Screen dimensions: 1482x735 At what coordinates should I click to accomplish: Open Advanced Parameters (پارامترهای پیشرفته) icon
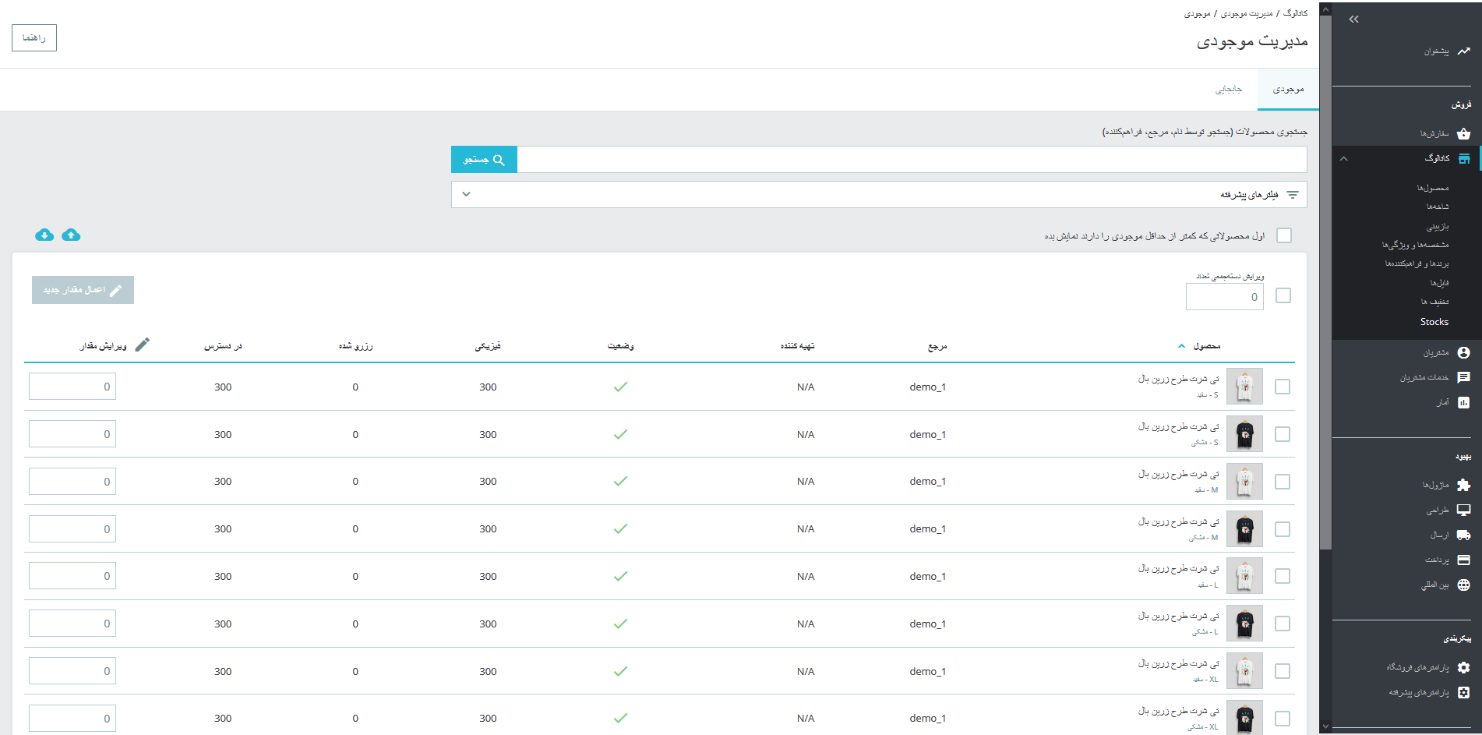[1463, 692]
